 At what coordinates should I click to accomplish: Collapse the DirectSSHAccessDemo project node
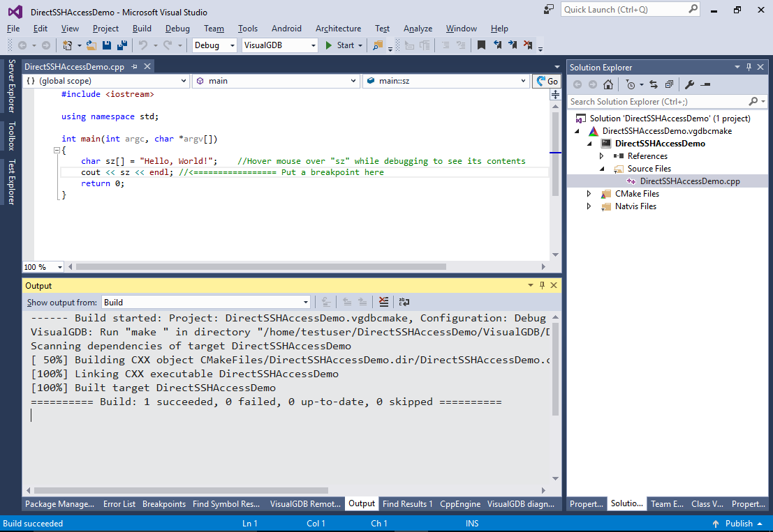click(589, 144)
